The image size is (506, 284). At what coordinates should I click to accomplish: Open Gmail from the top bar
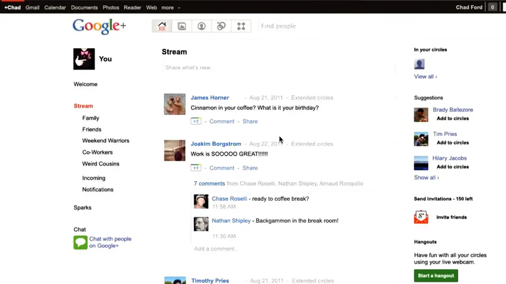(x=33, y=8)
